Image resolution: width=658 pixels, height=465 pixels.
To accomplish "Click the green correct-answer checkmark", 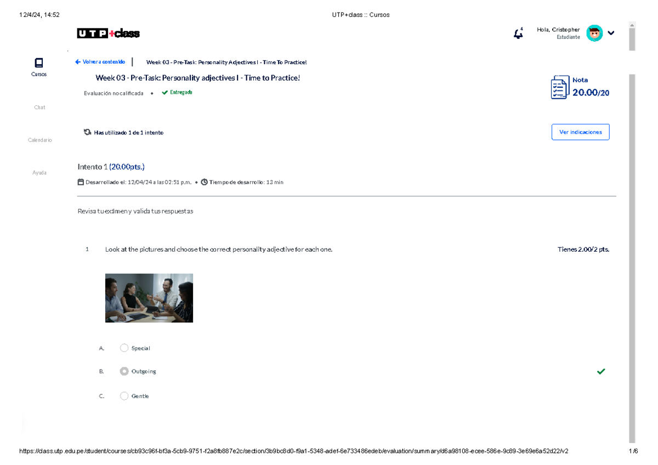I will 601,372.
